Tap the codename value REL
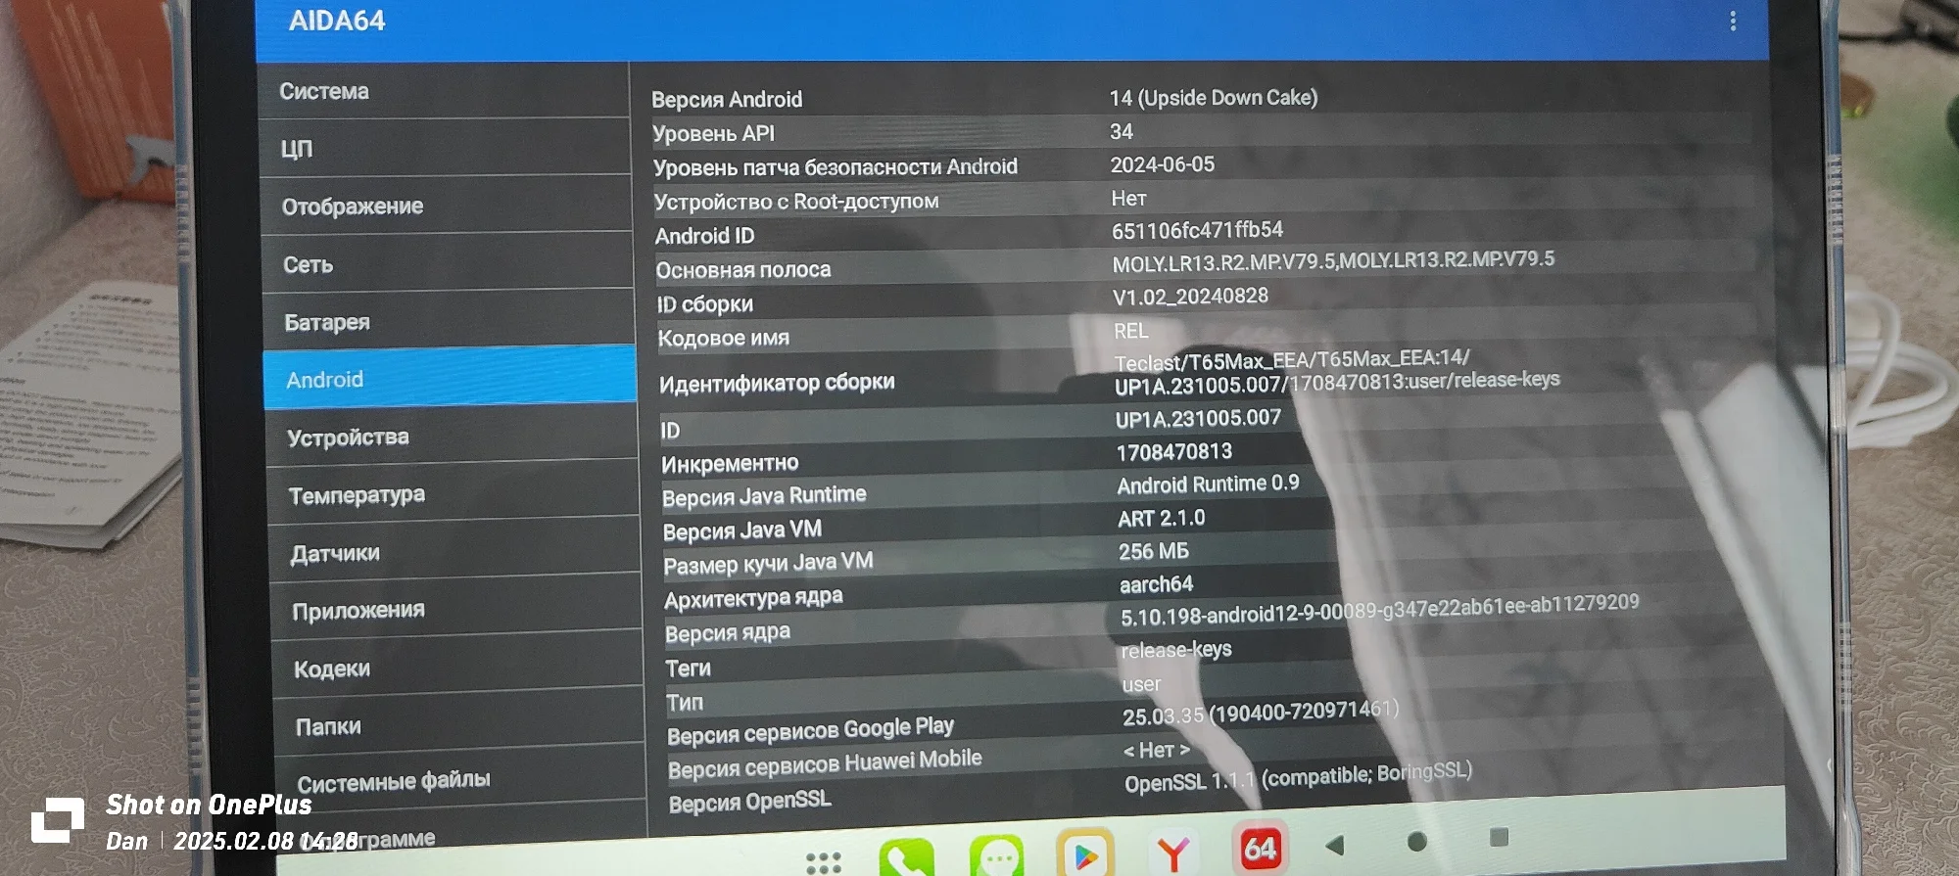Image resolution: width=1959 pixels, height=876 pixels. (1131, 331)
